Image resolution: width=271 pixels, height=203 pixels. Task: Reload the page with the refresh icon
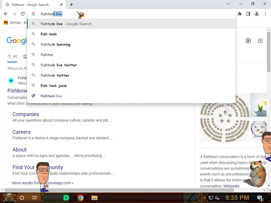pyautogui.click(x=23, y=14)
